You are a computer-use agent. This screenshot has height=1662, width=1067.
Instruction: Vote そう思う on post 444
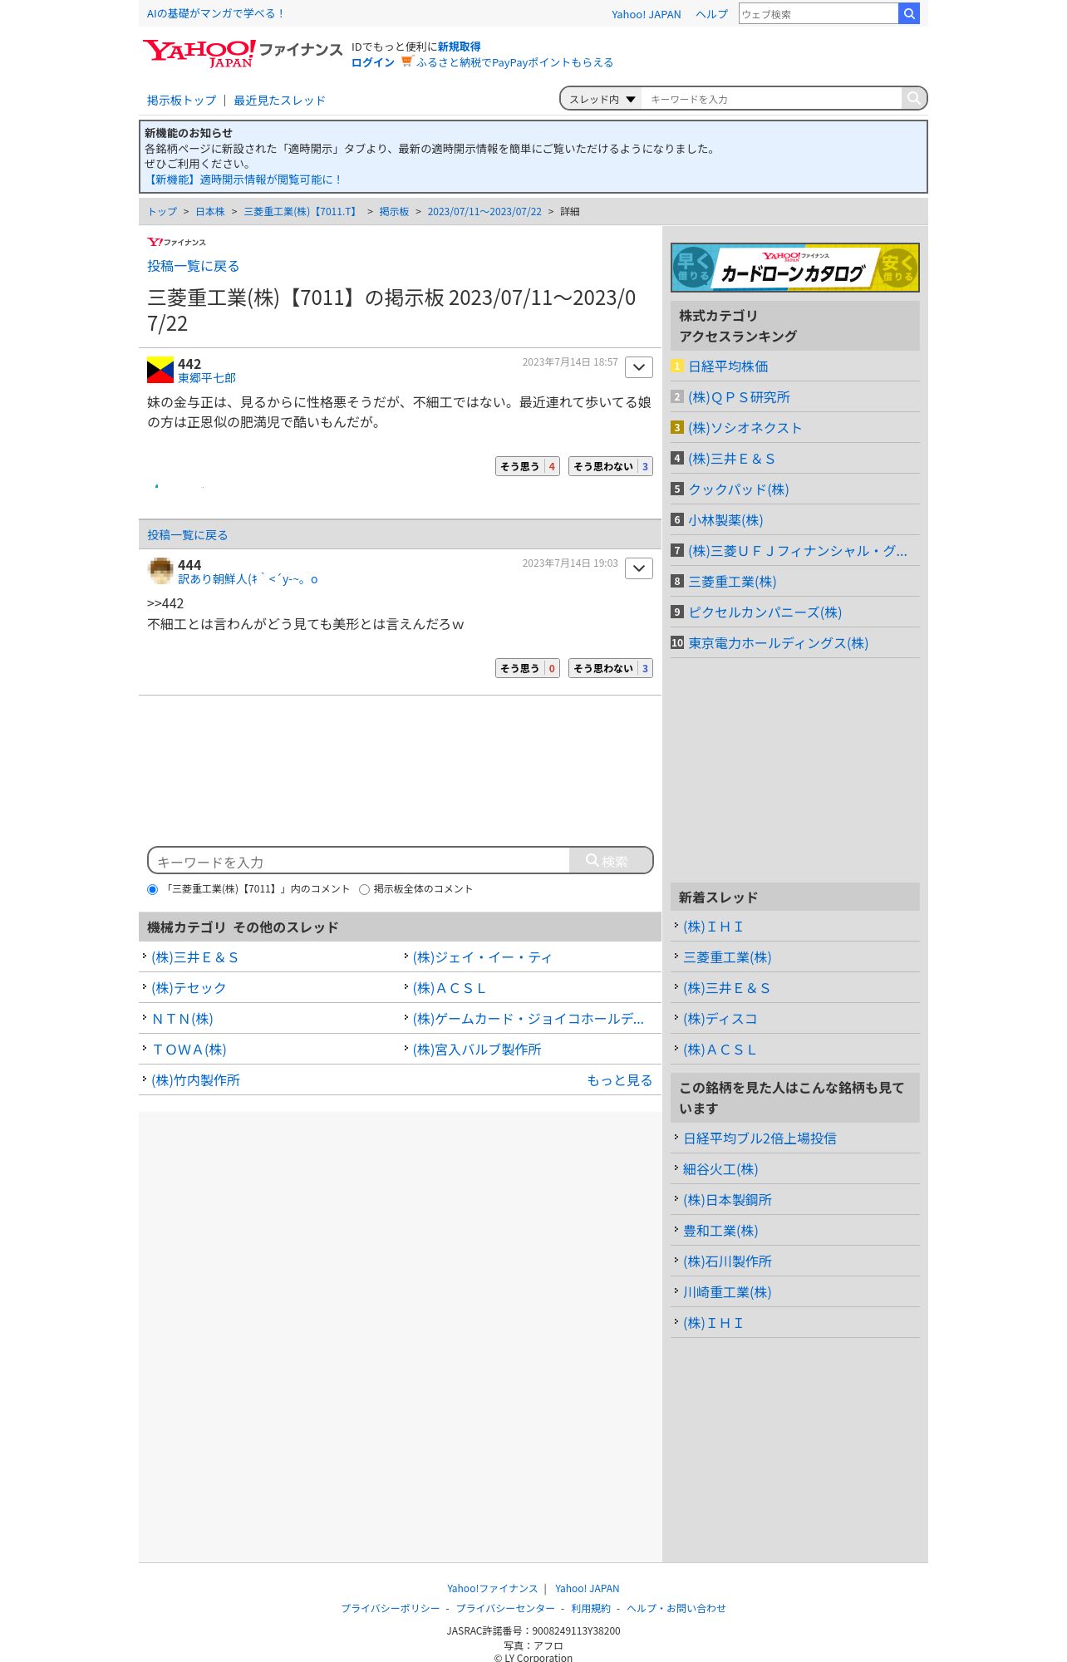click(x=528, y=668)
